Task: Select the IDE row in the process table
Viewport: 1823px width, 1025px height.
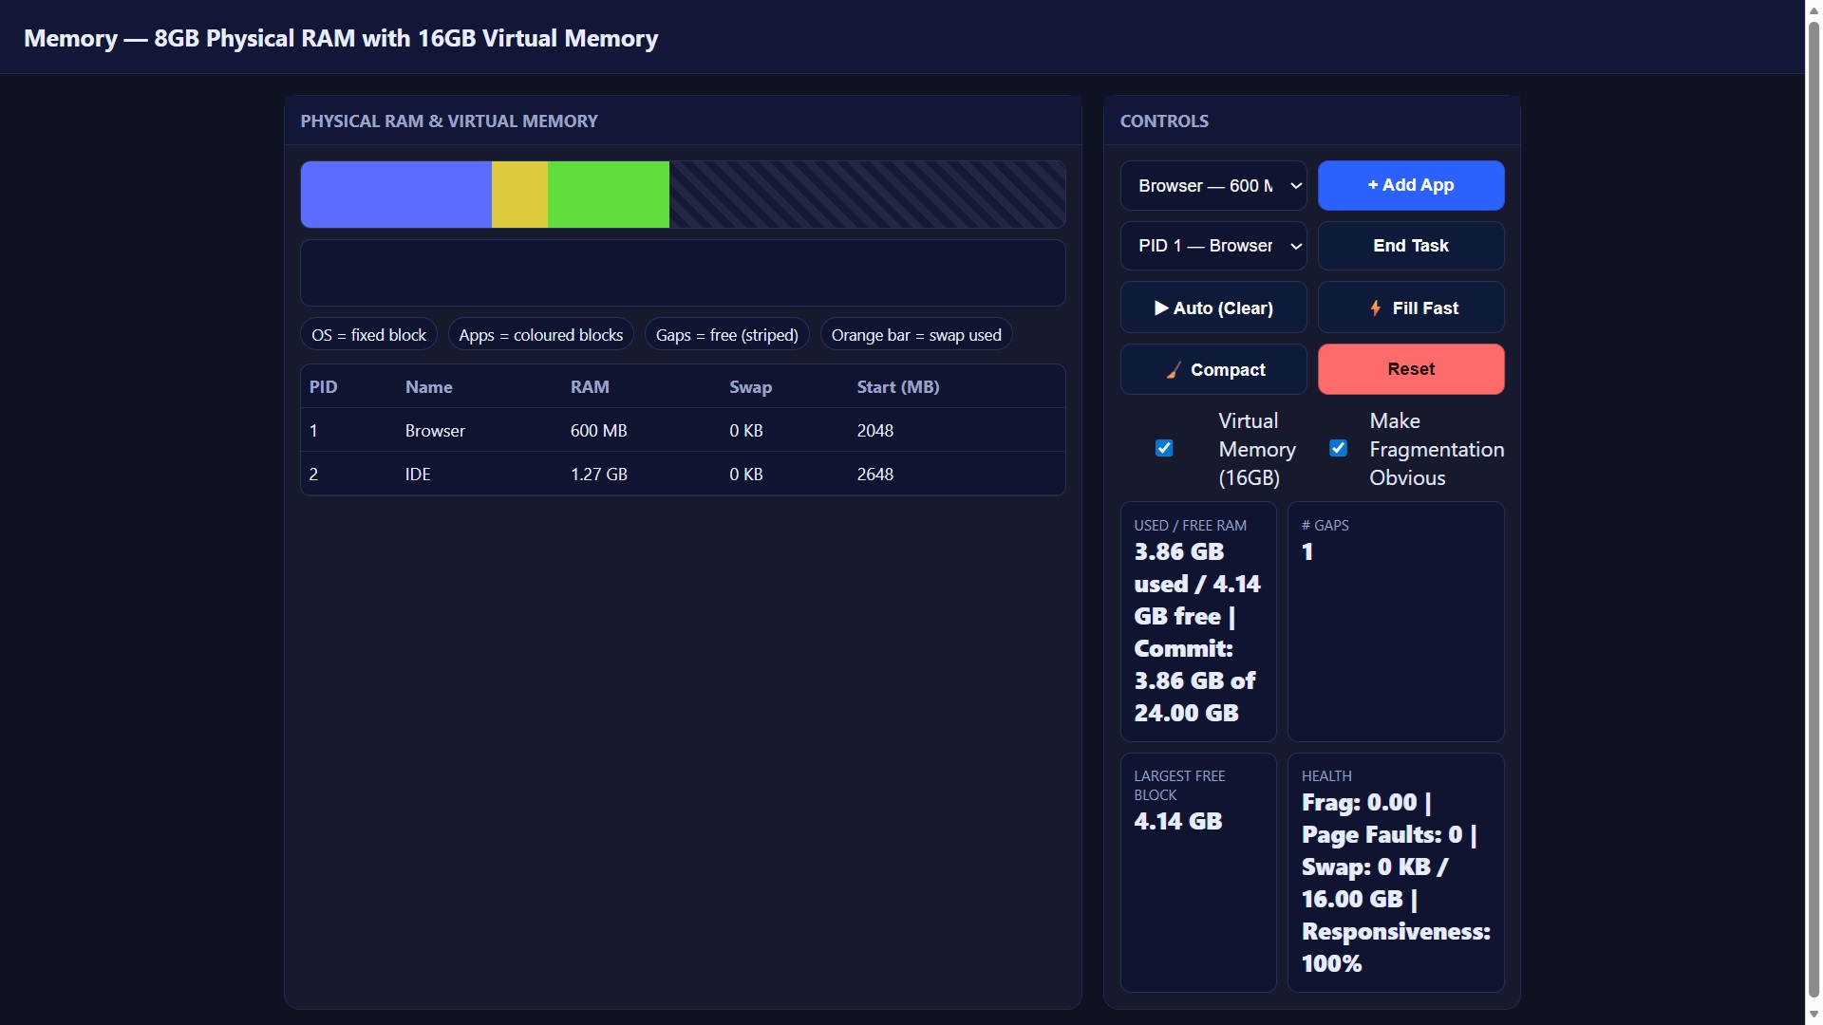Action: pyautogui.click(x=682, y=473)
